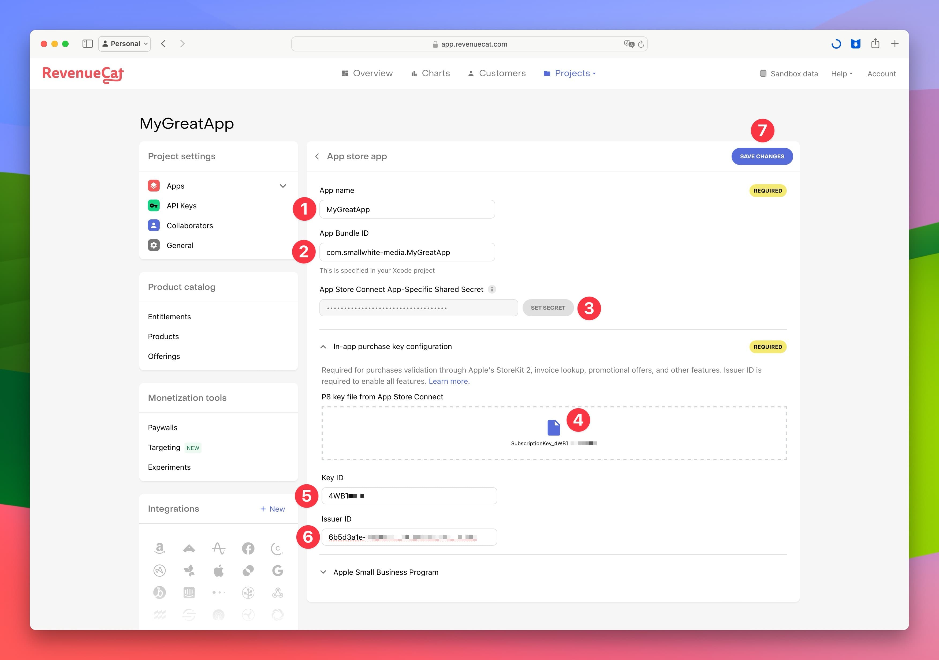Click the Learn more link
This screenshot has width=939, height=660.
click(449, 381)
